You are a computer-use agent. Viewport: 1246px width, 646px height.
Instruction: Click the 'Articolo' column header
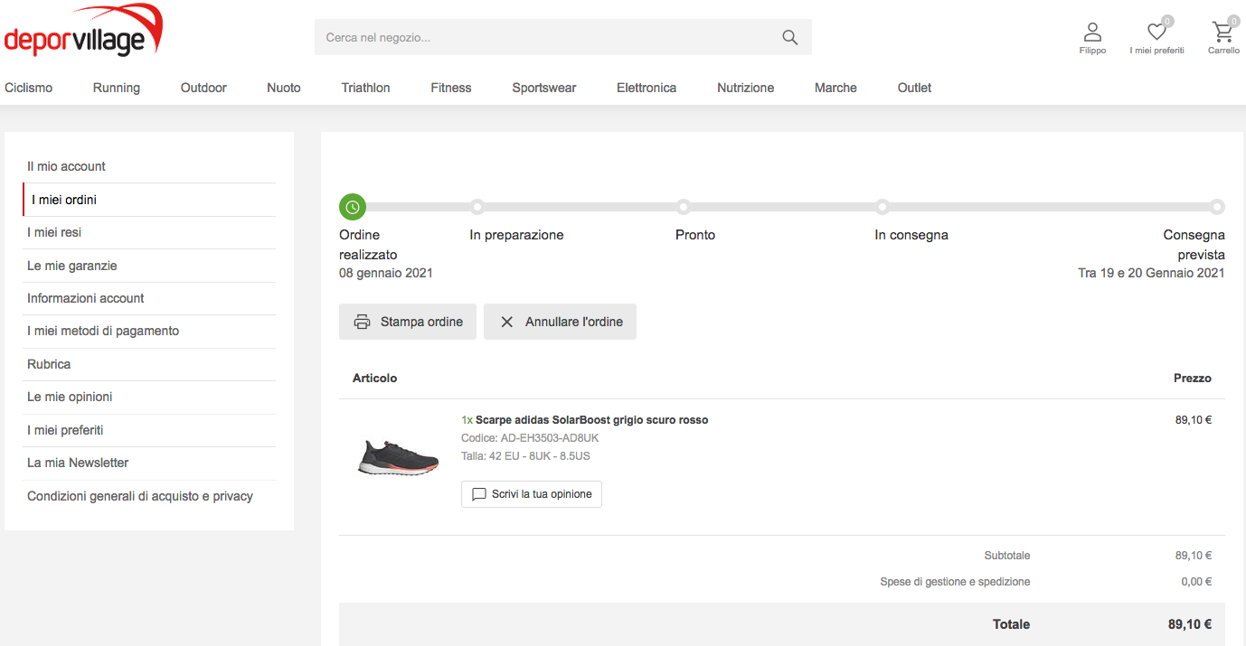click(x=374, y=379)
